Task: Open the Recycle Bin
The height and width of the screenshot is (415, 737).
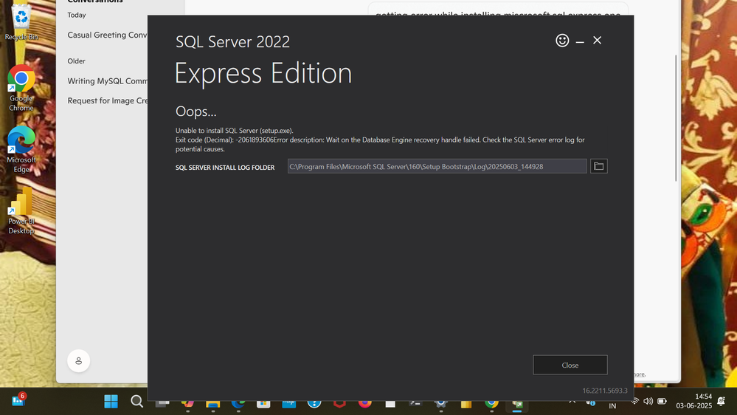Action: pyautogui.click(x=21, y=22)
